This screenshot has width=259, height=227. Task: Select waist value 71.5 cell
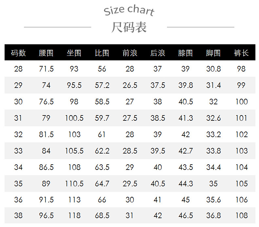click(x=46, y=69)
